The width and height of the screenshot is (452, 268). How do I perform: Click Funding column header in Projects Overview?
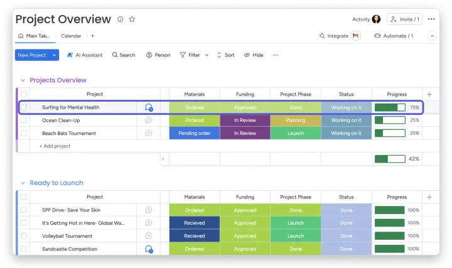point(245,94)
